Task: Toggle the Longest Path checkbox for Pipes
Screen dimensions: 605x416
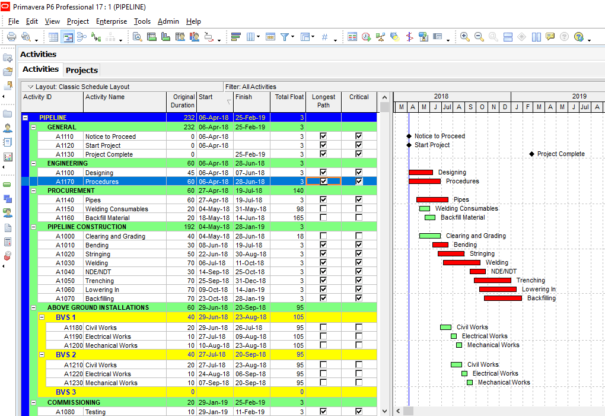Action: [x=323, y=199]
